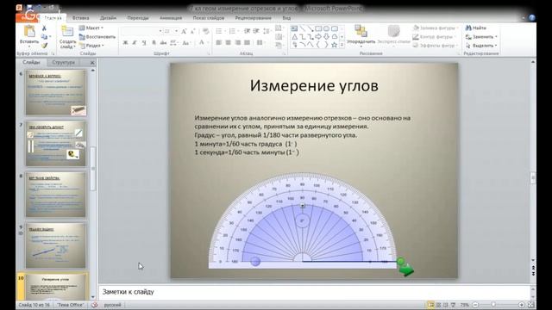Select slide 7 thumbnail
Image resolution: width=552 pixels, height=310 pixels.
[55, 144]
